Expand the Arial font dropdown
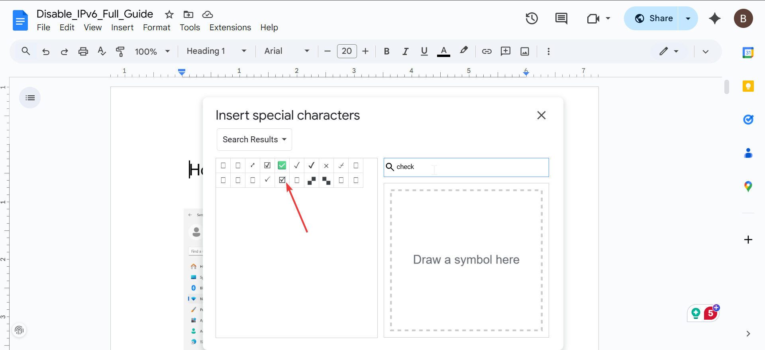The width and height of the screenshot is (765, 350). (286, 51)
